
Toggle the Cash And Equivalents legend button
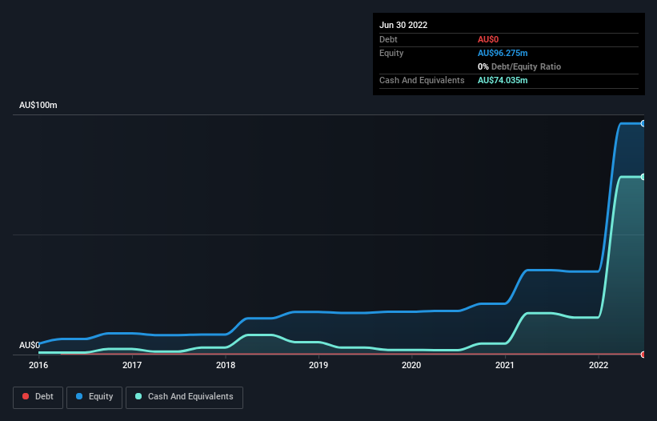pyautogui.click(x=184, y=397)
